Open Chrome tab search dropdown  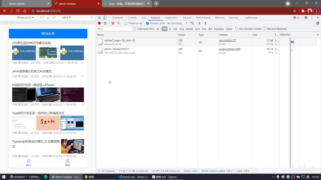(288, 3)
